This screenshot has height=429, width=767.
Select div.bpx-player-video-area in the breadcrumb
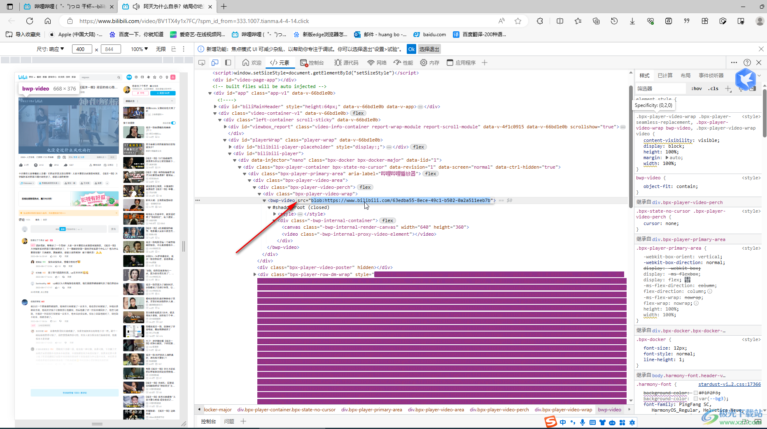click(x=436, y=410)
